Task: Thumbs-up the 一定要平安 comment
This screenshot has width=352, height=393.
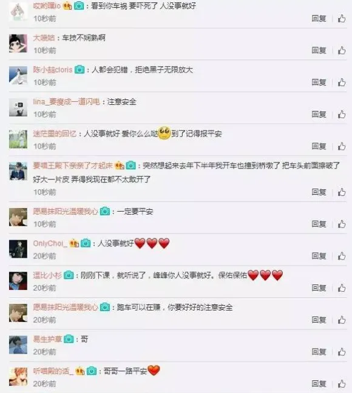Action: 342,224
